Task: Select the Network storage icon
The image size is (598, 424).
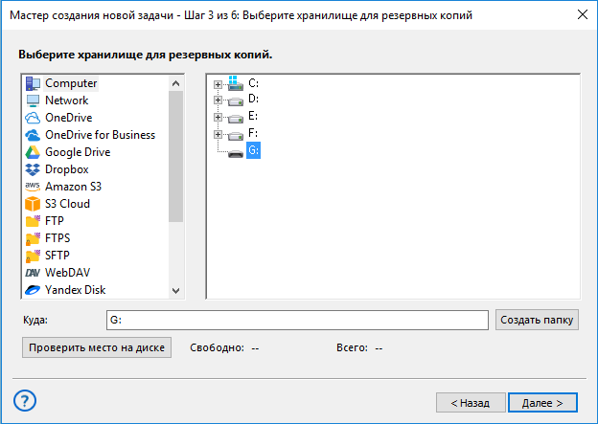Action: point(34,100)
